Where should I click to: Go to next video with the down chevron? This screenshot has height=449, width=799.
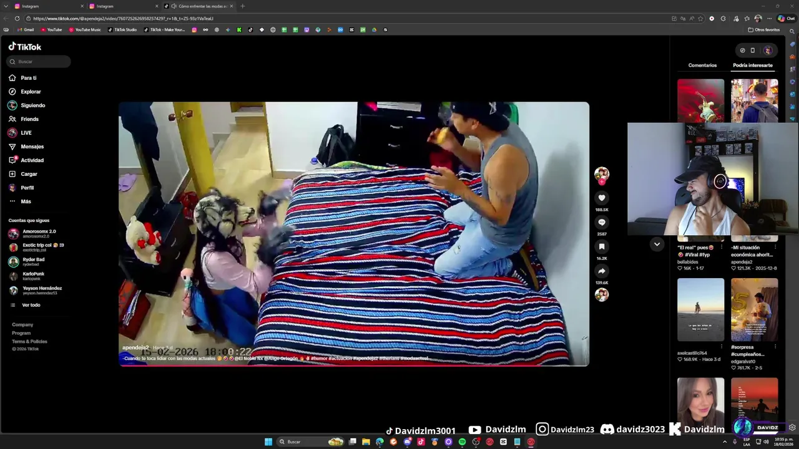(x=657, y=244)
